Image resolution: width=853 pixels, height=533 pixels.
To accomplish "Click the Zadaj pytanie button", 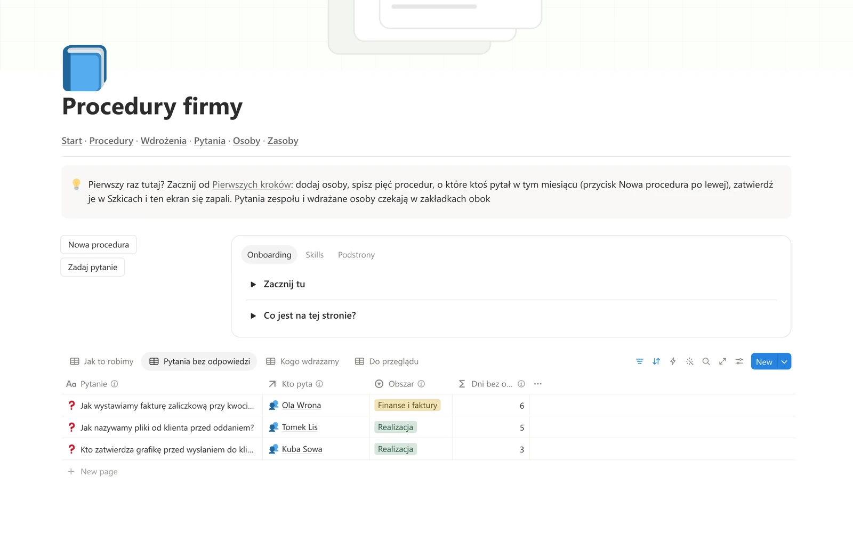I will click(x=93, y=267).
